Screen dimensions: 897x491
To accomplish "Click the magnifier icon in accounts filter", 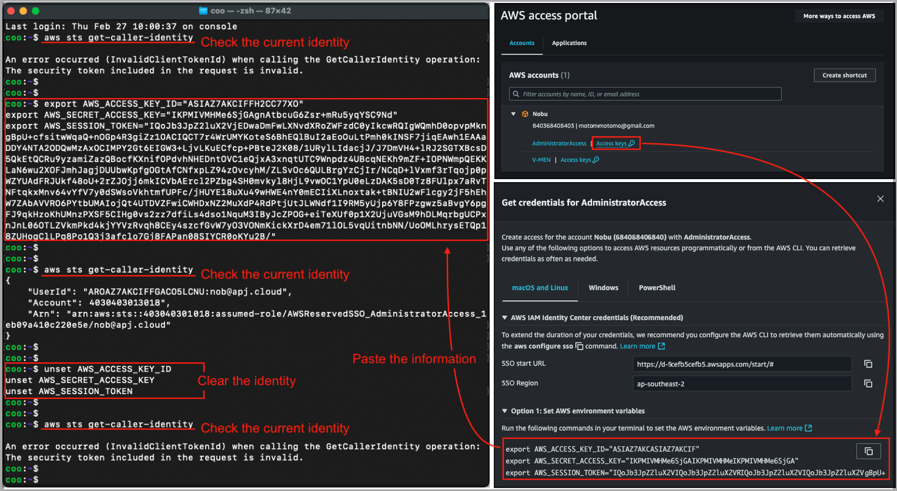I will [516, 94].
